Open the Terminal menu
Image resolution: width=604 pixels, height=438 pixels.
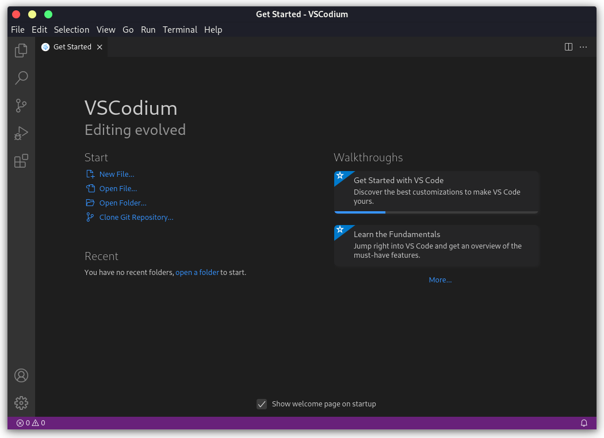(x=179, y=29)
